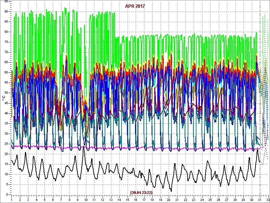Select day 31 on the x-axis
Image resolution: width=270 pixels, height=203 pixels.
pyautogui.click(x=260, y=200)
